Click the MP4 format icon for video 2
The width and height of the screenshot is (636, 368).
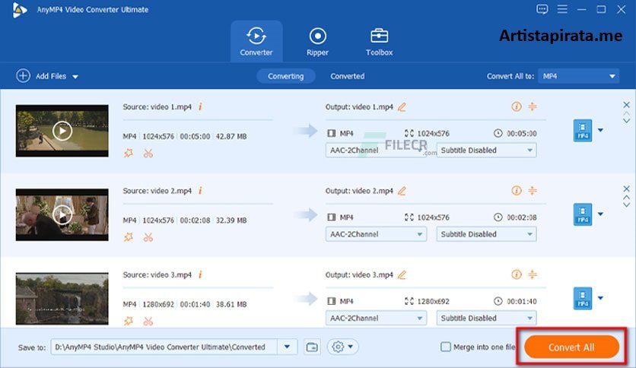point(581,215)
